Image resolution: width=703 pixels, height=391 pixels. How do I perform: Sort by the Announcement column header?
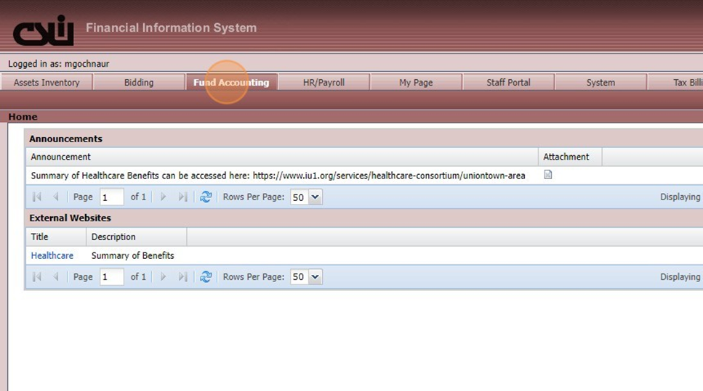click(61, 157)
